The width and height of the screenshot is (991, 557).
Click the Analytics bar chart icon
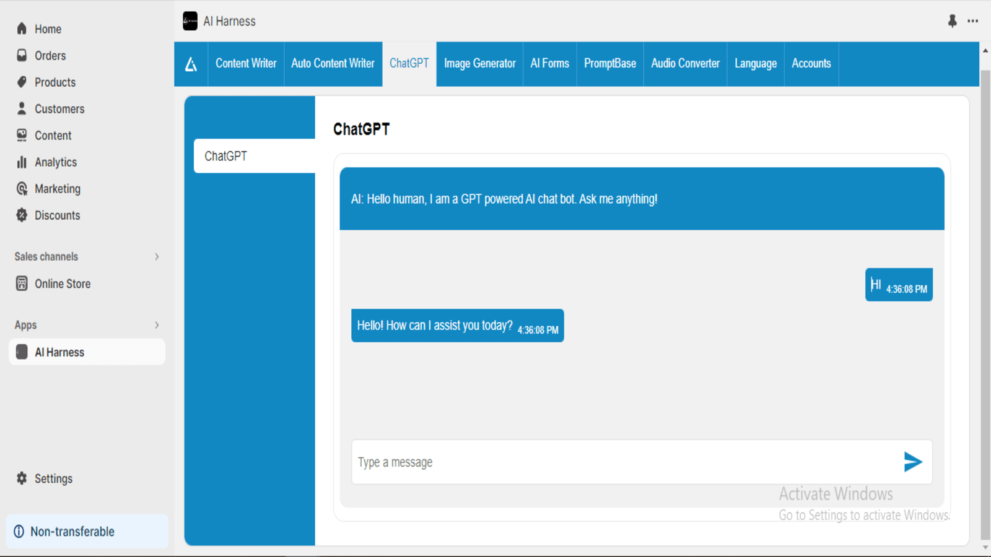[x=22, y=162]
